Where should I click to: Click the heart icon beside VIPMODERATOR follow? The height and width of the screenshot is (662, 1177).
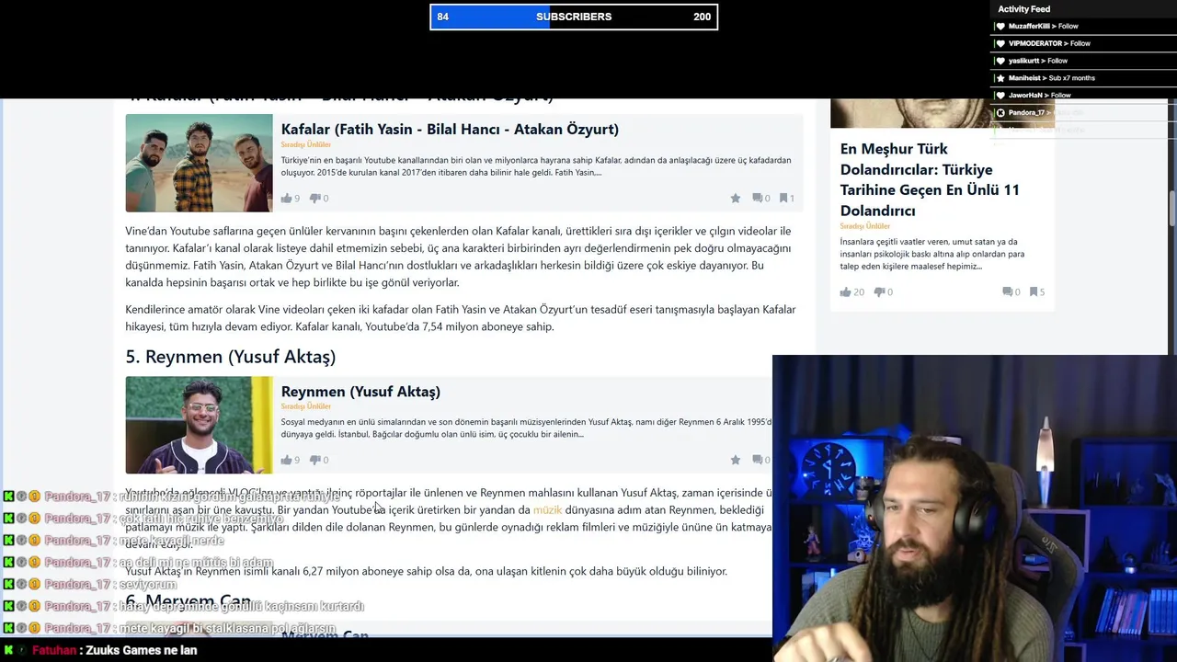click(x=1000, y=43)
